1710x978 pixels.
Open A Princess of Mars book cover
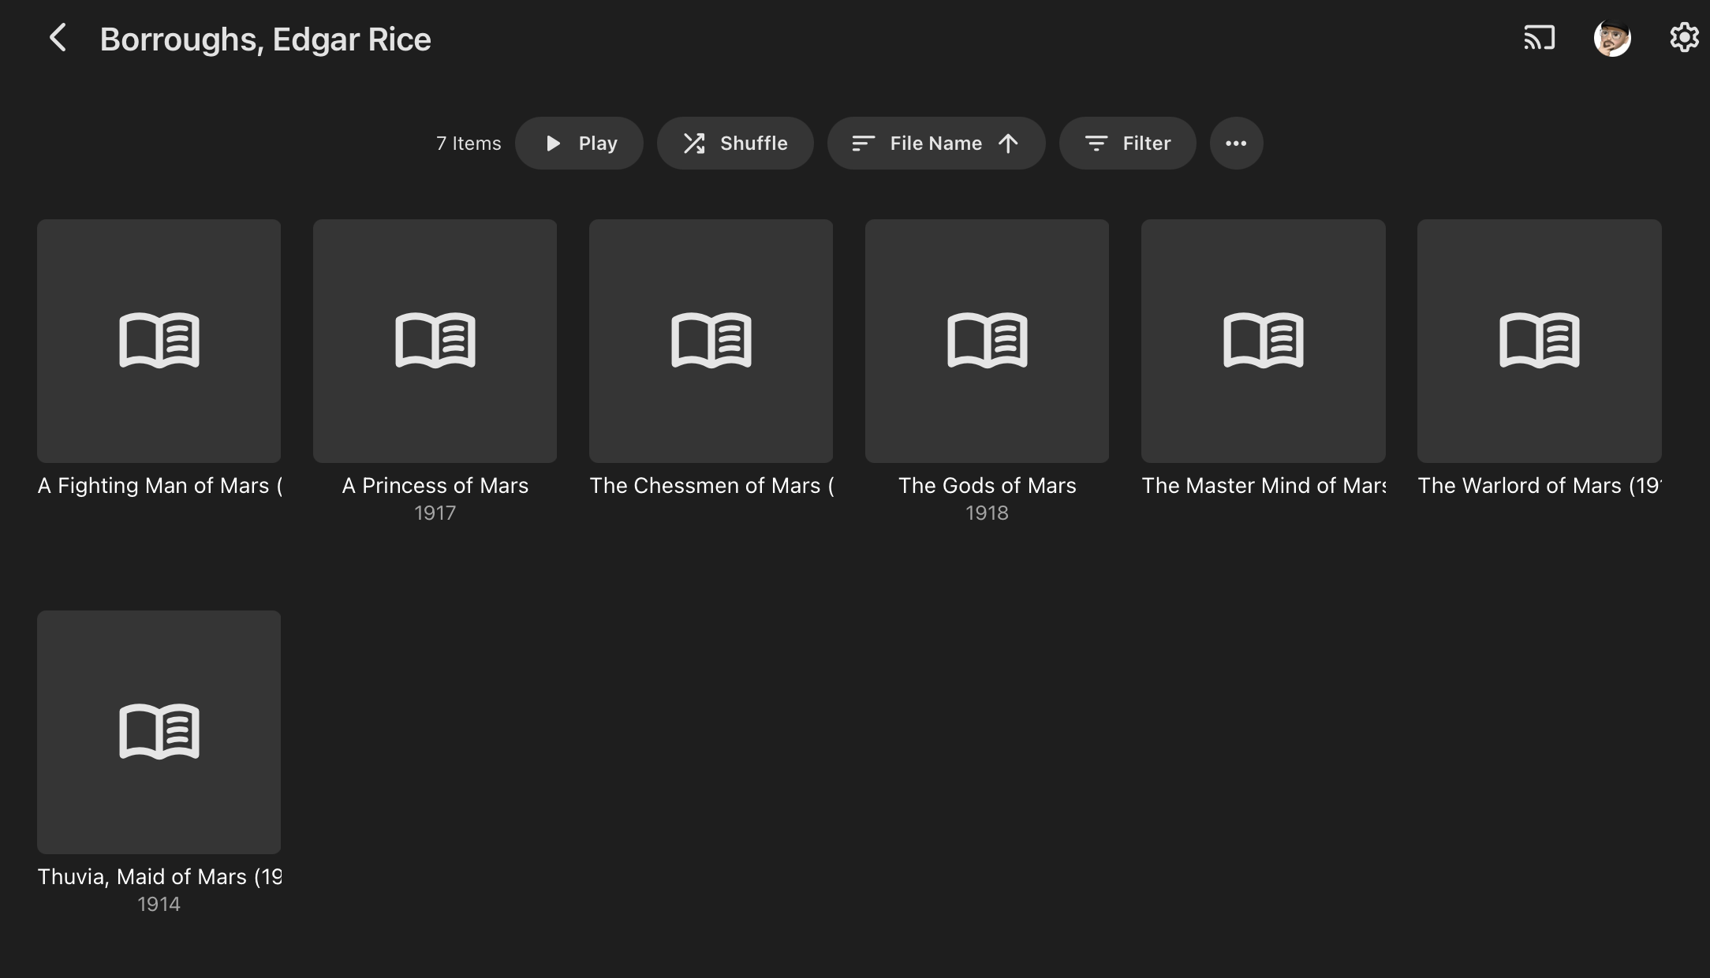pos(435,341)
